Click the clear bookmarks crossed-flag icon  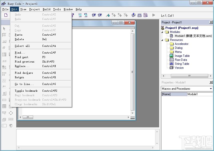point(125,15)
